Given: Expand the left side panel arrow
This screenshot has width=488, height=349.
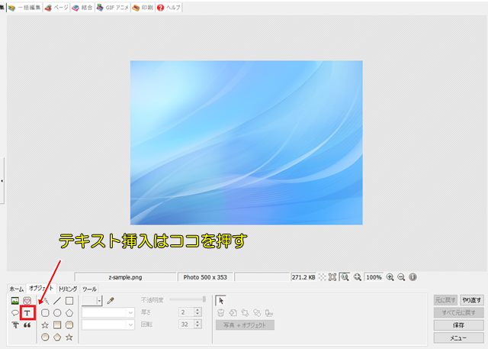Looking at the screenshot, I should tap(2, 181).
